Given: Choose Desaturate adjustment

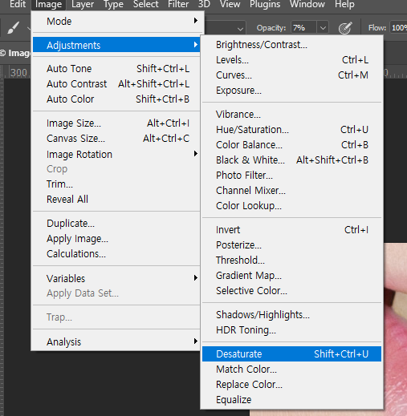Looking at the screenshot, I should coord(291,354).
